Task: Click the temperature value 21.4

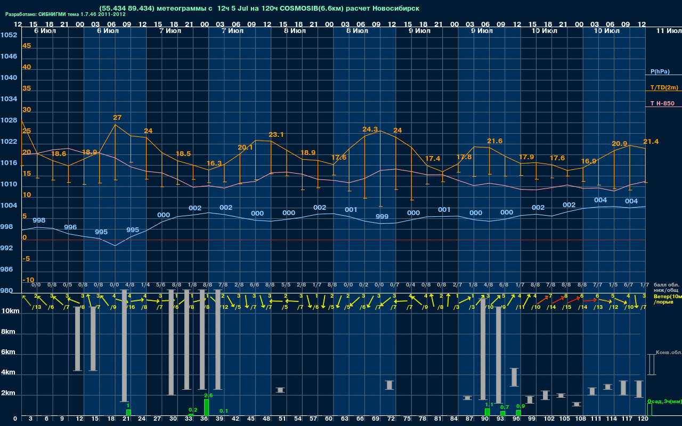Action: pos(651,141)
